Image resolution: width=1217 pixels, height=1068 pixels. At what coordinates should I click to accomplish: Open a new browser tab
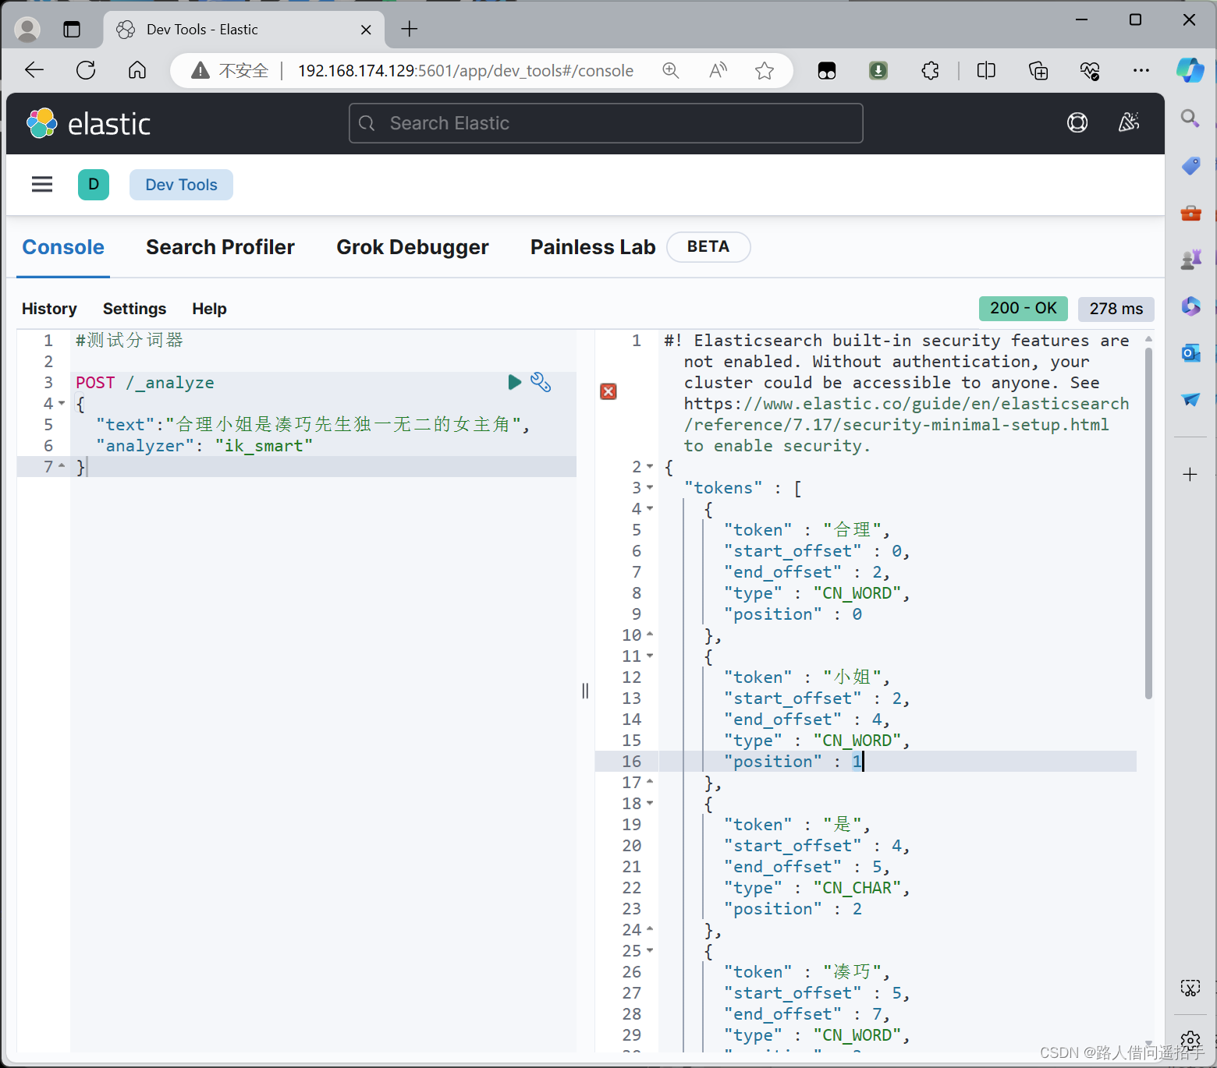[410, 30]
